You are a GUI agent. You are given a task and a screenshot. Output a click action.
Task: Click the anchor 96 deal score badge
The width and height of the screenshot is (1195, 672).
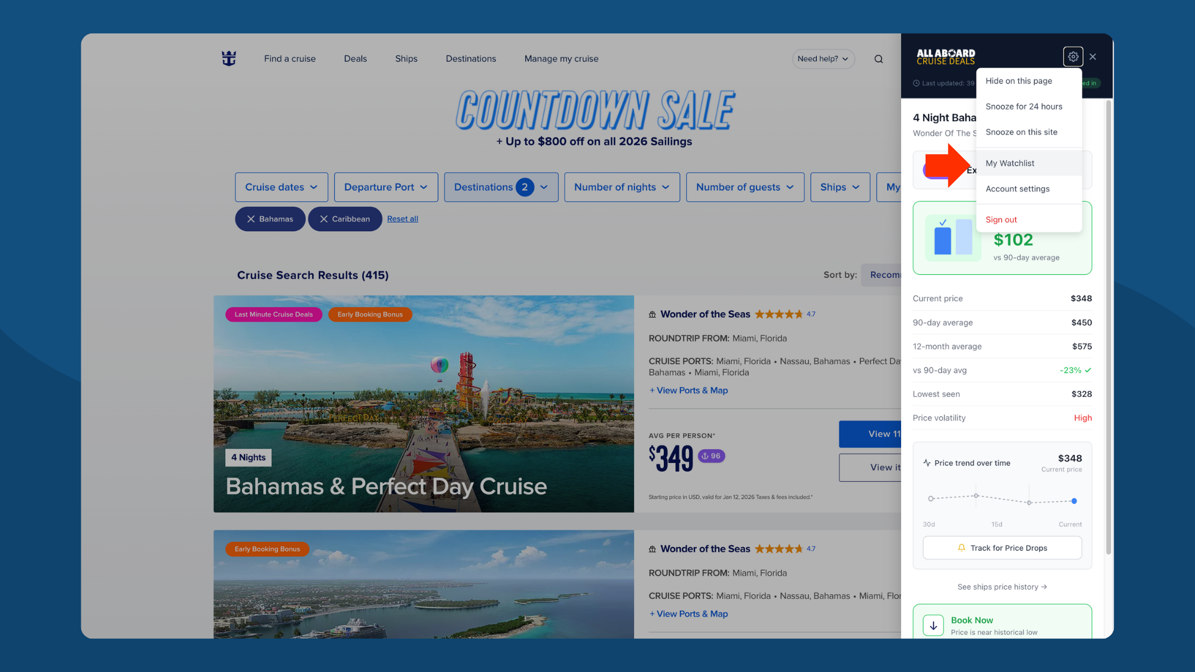(x=711, y=456)
